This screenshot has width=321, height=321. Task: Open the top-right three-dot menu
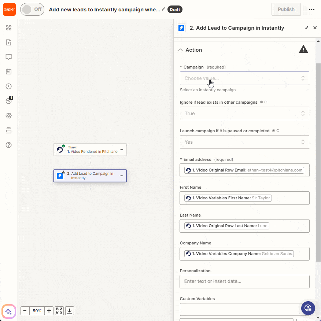click(x=311, y=10)
